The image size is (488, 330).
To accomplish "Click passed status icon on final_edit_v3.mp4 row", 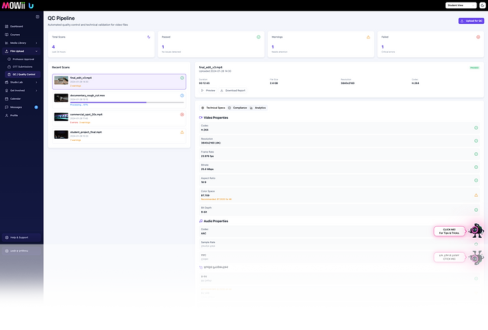I will click(182, 78).
